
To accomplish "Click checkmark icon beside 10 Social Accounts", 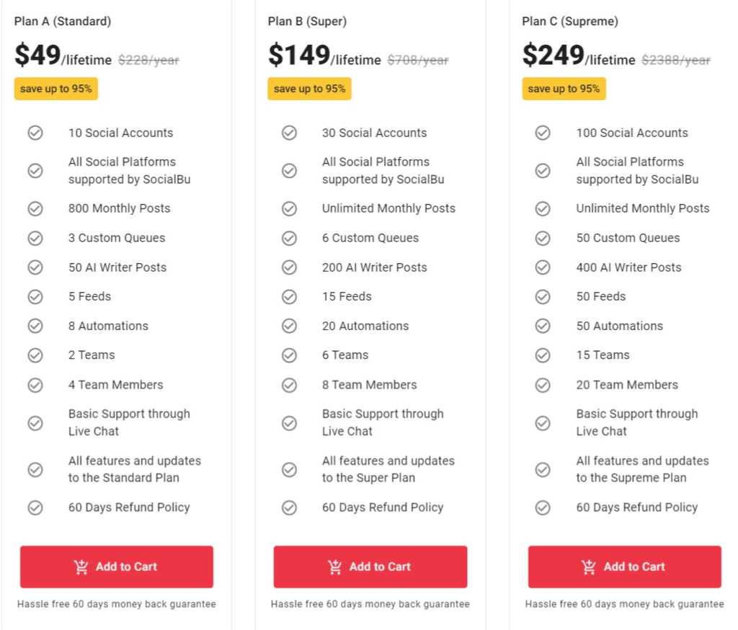I will click(35, 133).
